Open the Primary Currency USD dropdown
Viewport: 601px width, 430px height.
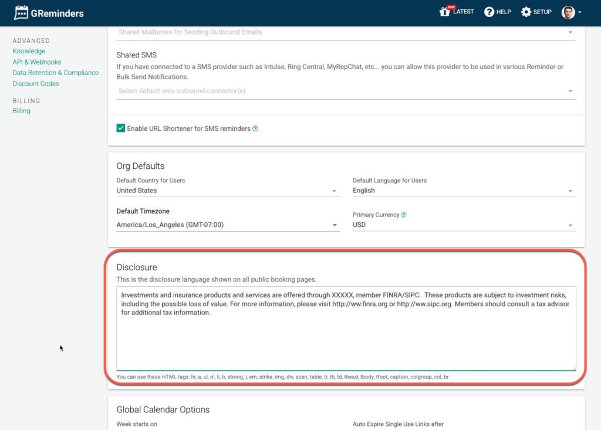click(464, 225)
